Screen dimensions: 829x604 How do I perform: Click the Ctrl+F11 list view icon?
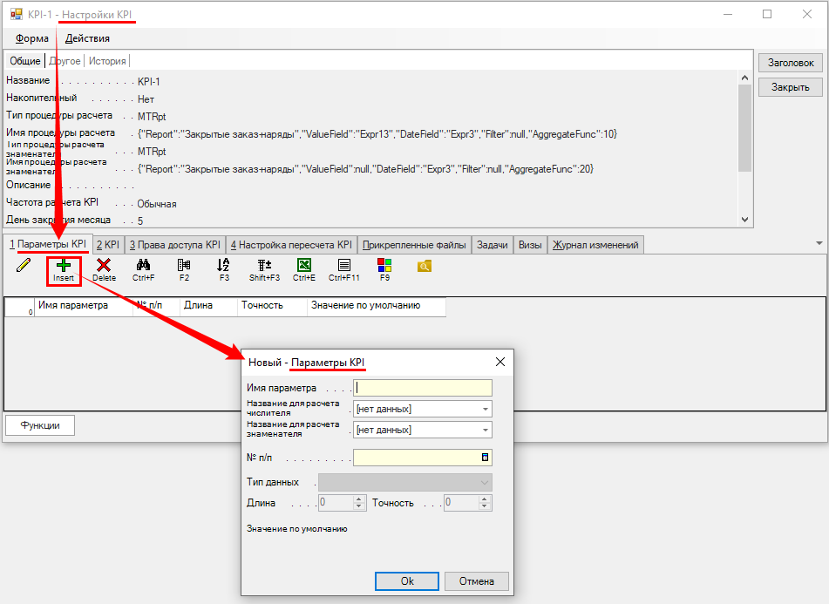[343, 266]
